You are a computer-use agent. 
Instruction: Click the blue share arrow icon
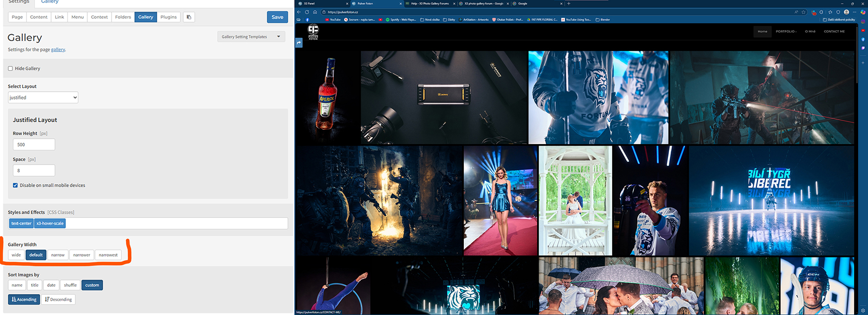(x=299, y=43)
